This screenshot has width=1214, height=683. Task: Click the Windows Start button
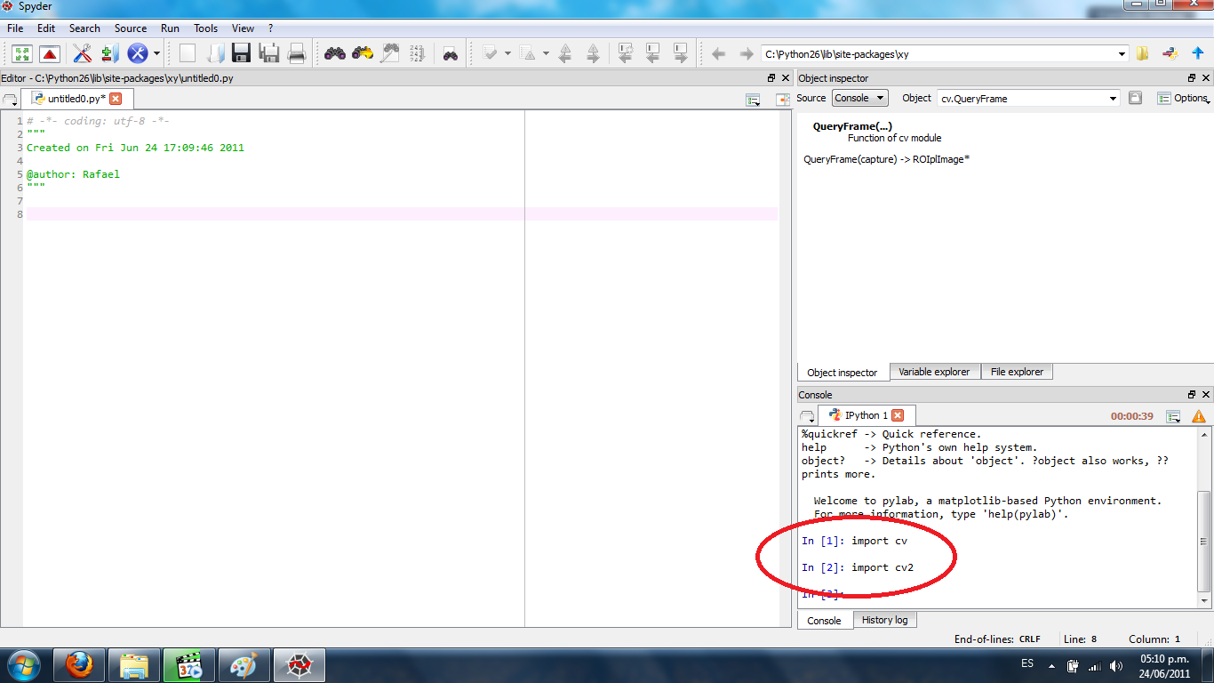pos(23,665)
